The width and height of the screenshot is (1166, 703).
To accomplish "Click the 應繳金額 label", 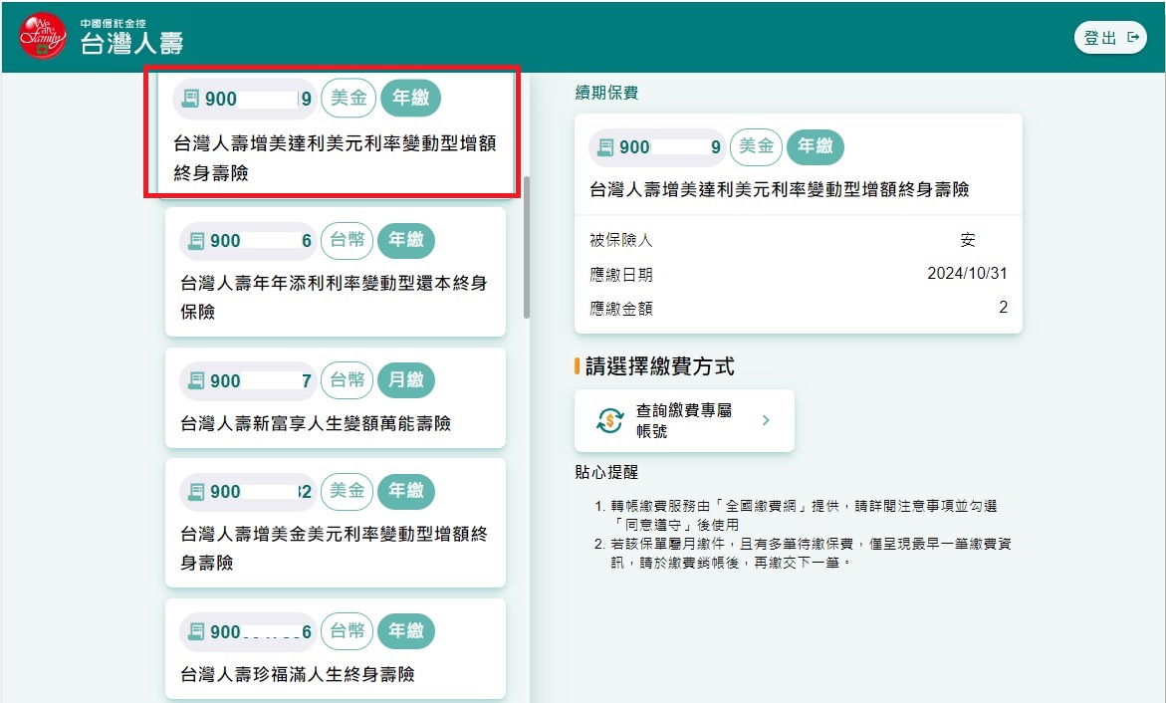I will tap(621, 309).
